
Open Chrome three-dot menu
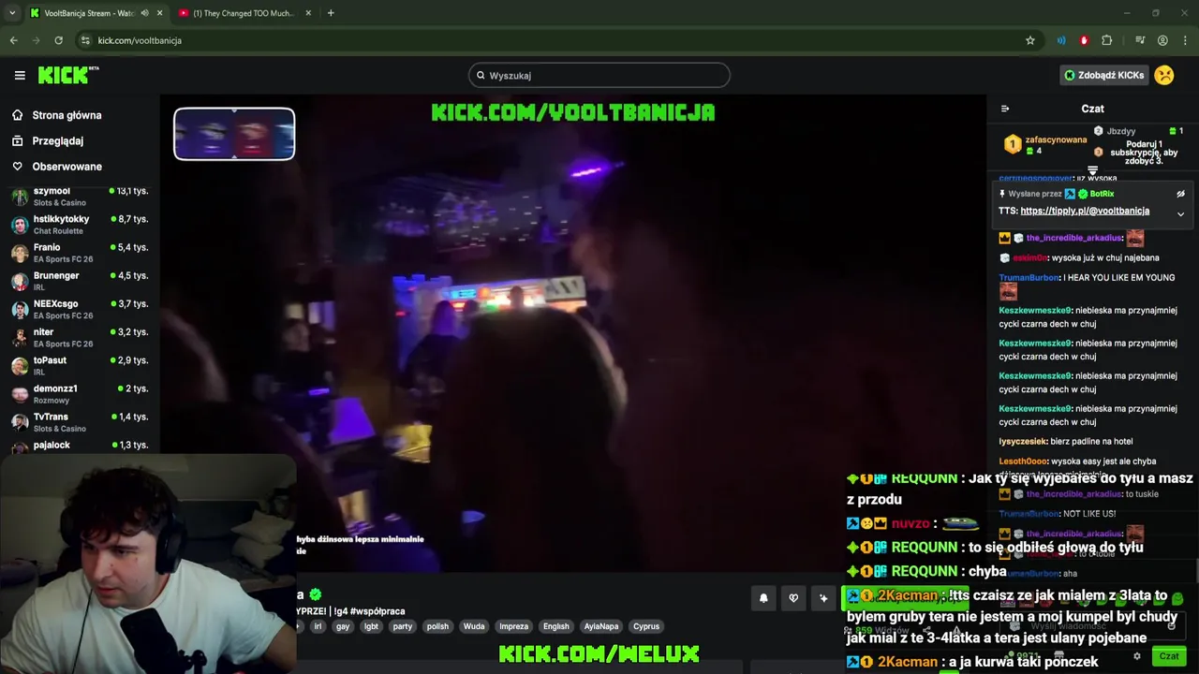pos(1185,40)
